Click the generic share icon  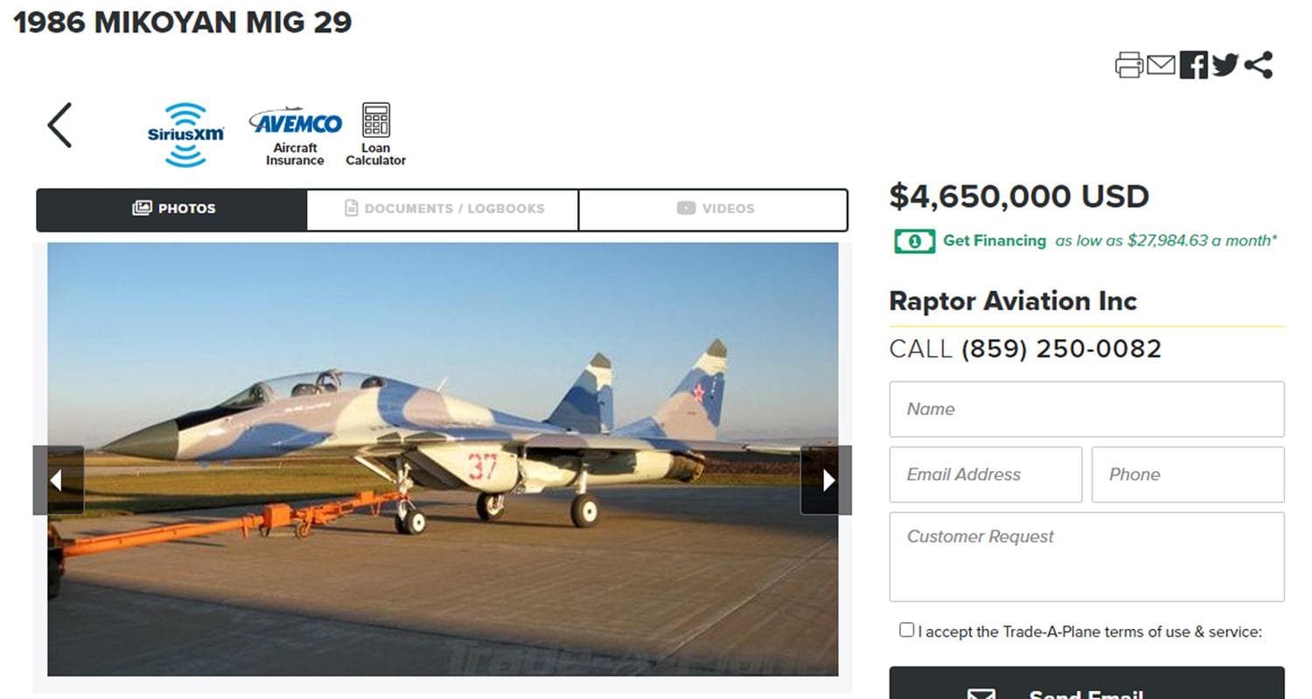point(1257,63)
